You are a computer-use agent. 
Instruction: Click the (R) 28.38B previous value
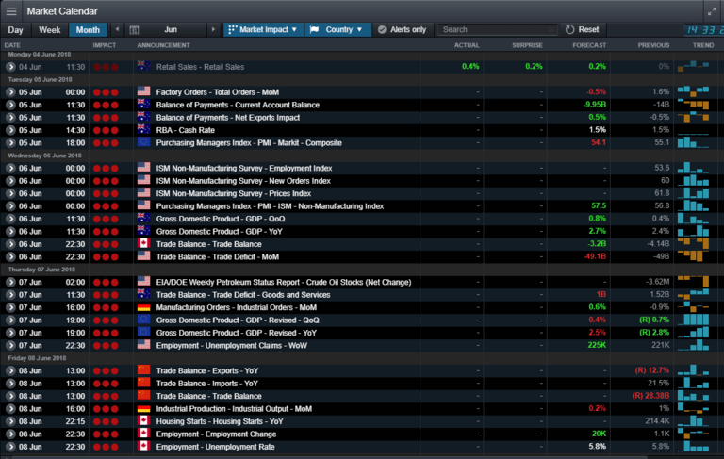tap(650, 396)
